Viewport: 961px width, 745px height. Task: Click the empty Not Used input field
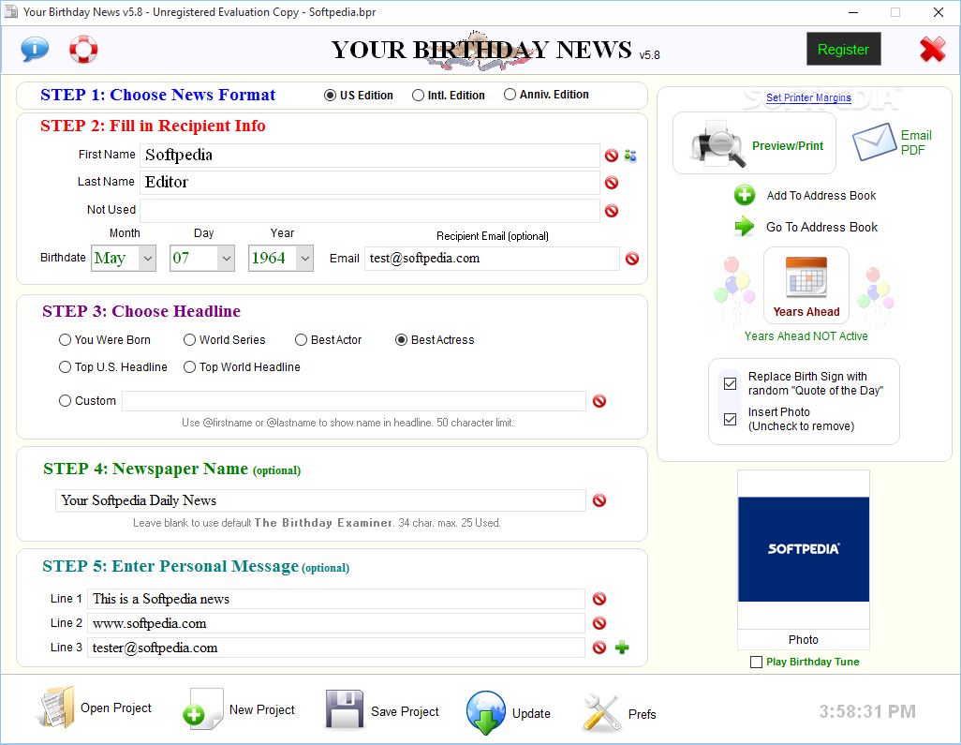370,210
